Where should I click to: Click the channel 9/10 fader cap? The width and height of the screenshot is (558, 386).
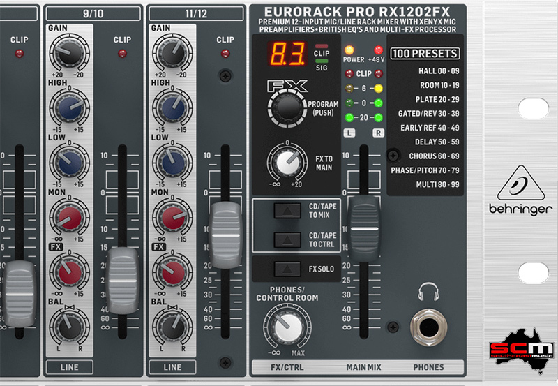(123, 281)
